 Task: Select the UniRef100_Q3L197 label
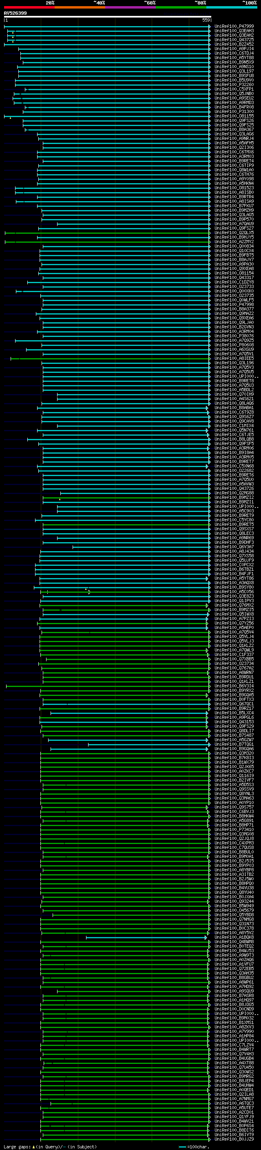pos(234,71)
